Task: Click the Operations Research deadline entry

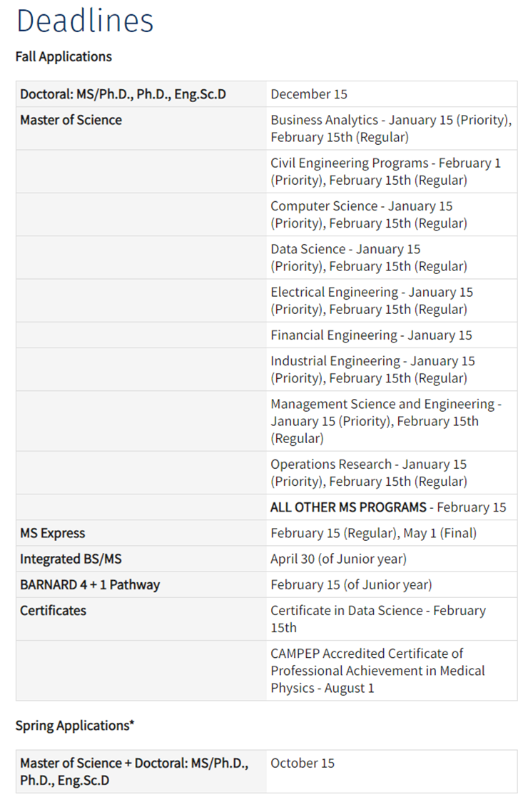Action: pos(368,472)
